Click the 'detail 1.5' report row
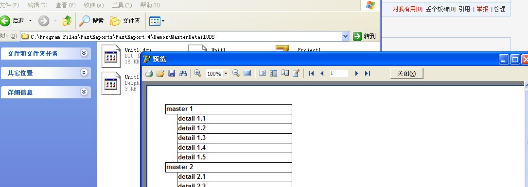Screen dimensions: 528x187 click(234, 157)
